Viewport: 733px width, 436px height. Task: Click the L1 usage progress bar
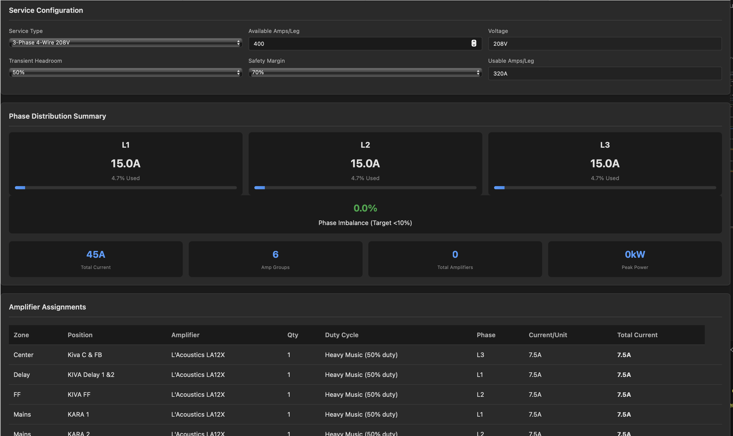(125, 187)
